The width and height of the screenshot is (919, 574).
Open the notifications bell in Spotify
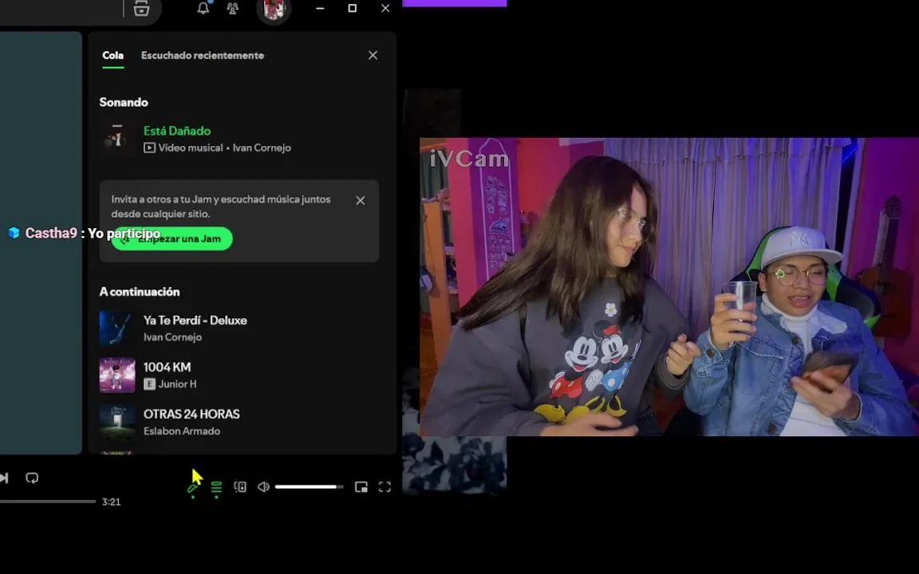coord(203,8)
